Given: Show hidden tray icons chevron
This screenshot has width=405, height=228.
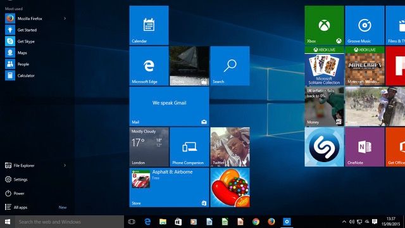Looking at the screenshot, I should point(344,222).
